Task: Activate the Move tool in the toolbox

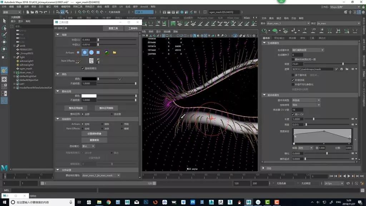Action: point(4,42)
